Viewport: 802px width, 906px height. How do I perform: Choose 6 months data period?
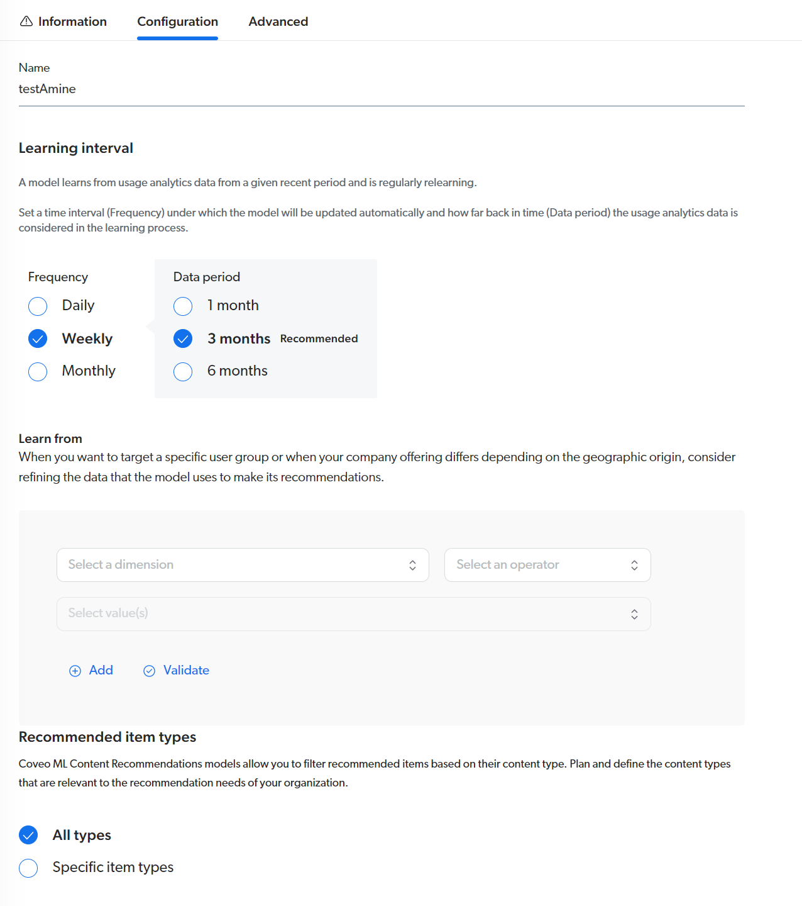(x=183, y=372)
